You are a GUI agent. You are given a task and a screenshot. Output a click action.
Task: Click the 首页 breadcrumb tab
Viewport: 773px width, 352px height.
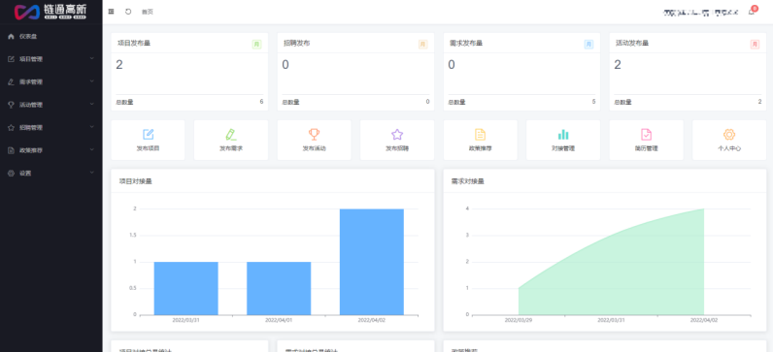pos(148,12)
